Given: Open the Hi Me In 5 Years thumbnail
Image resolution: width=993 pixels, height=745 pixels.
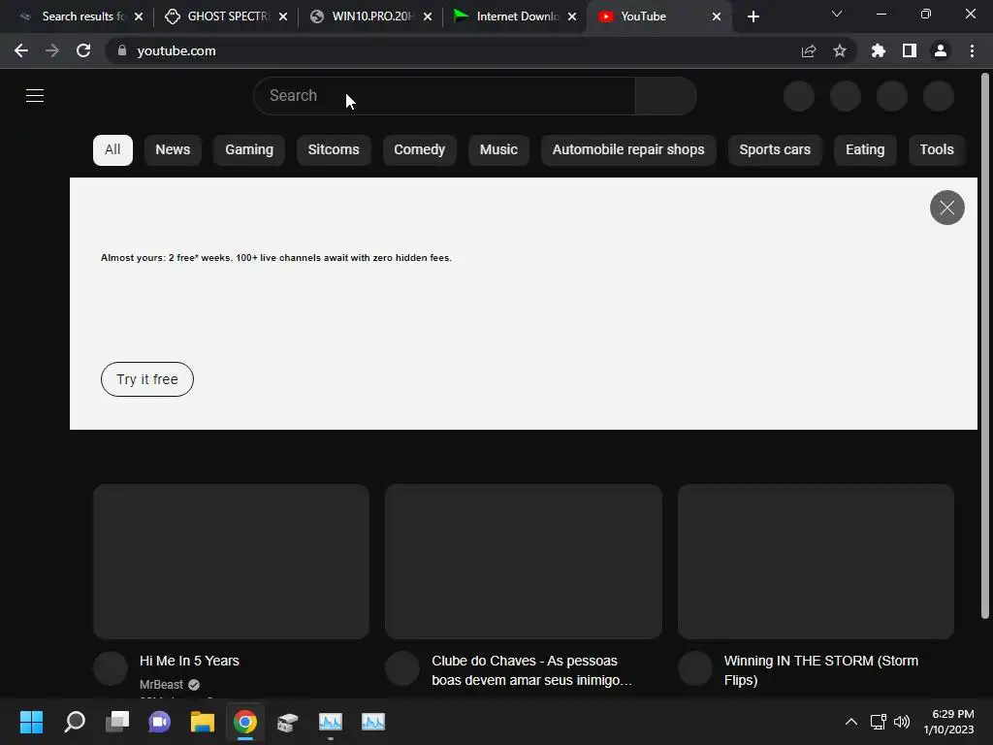Looking at the screenshot, I should coord(231,562).
